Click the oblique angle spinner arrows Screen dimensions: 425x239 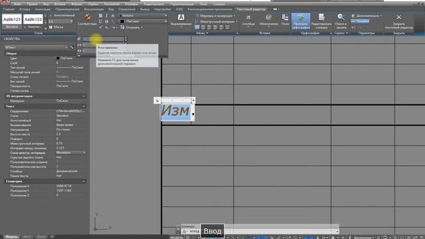click(x=126, y=39)
